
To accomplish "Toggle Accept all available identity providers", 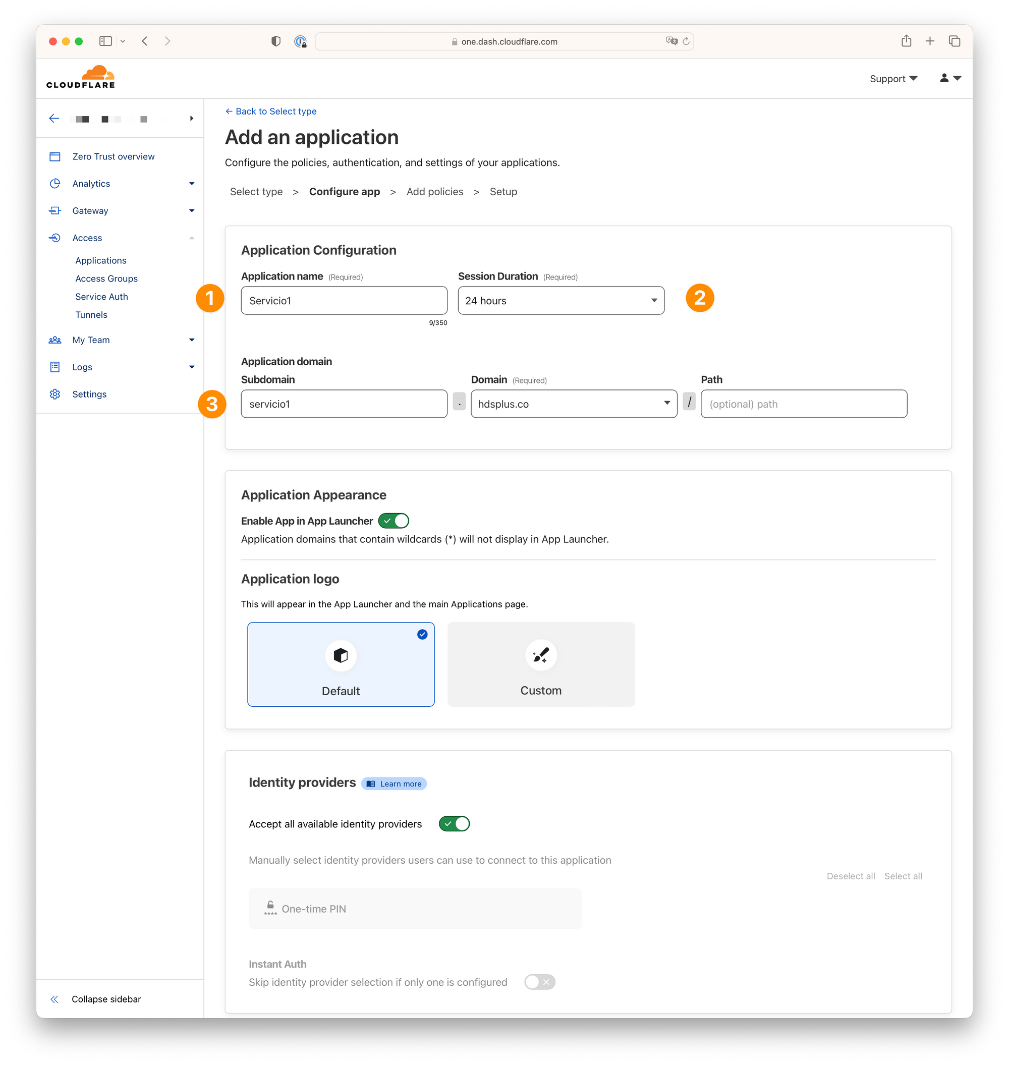I will [455, 824].
